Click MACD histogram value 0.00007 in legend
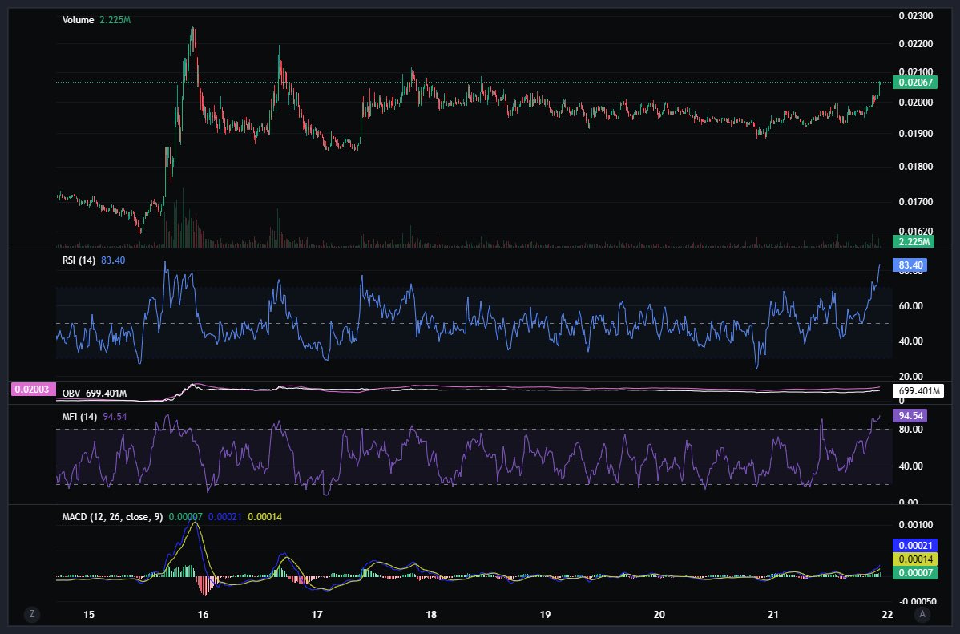 (x=185, y=517)
